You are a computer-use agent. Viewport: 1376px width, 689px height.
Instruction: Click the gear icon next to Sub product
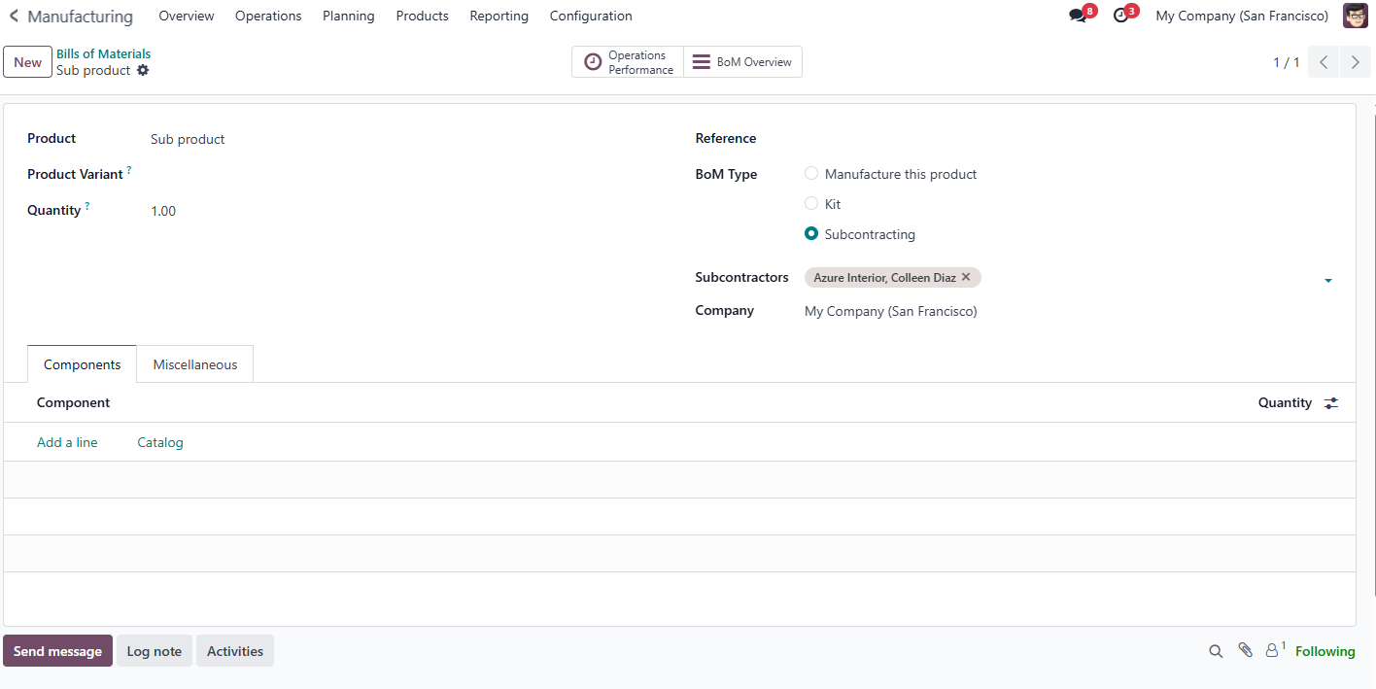tap(143, 70)
